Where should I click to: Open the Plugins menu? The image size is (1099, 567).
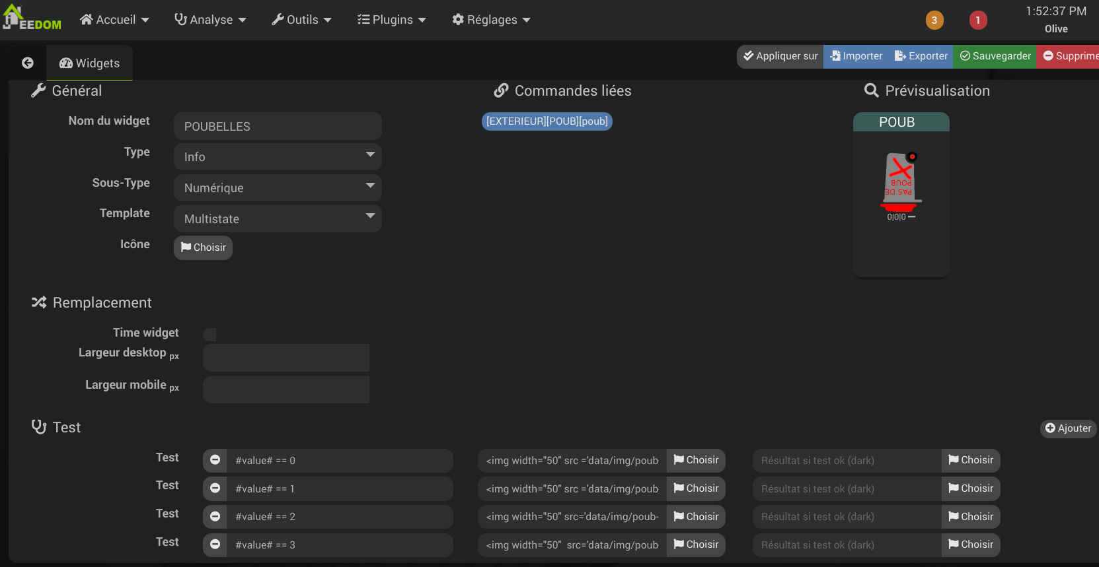pos(392,20)
